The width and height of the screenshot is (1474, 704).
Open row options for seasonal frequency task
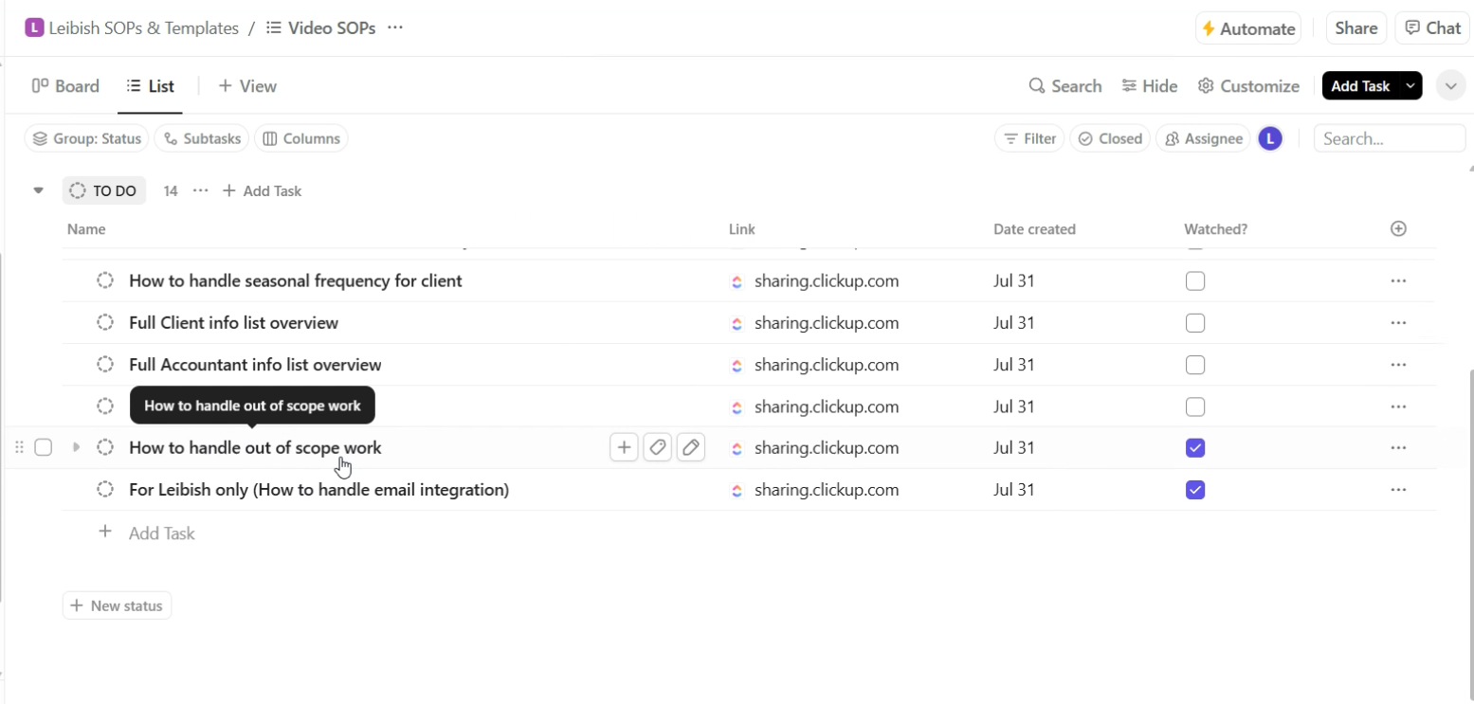tap(1398, 281)
